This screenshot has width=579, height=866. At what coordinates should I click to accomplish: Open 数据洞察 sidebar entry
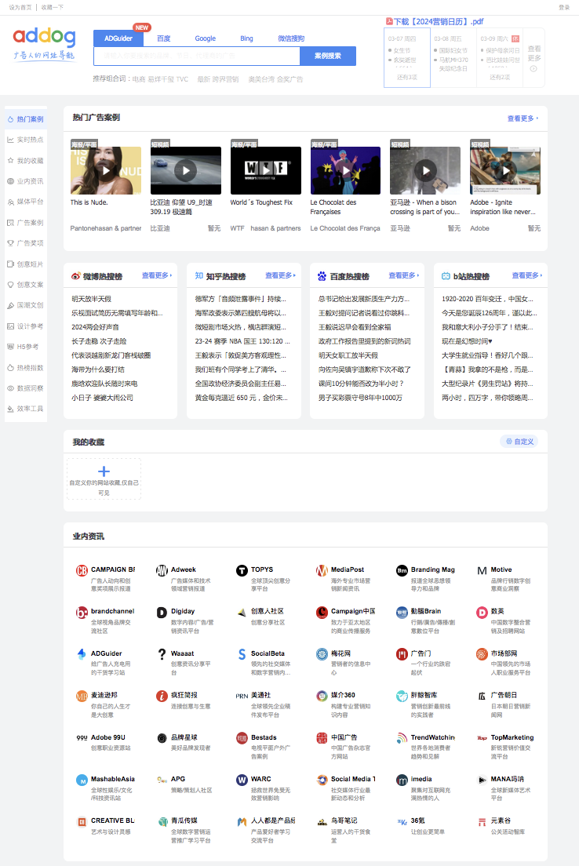pos(25,388)
